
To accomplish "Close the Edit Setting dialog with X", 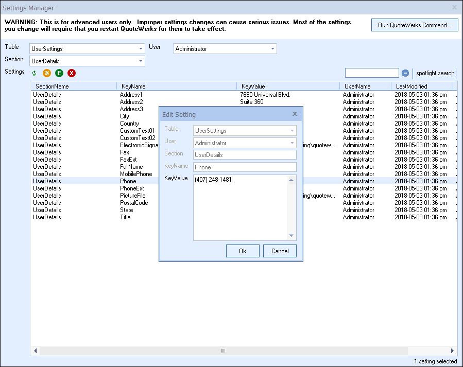I will click(x=295, y=114).
